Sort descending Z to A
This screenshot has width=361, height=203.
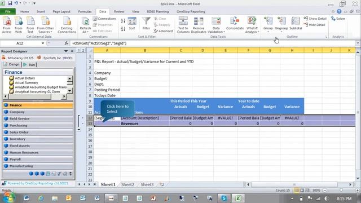(123, 29)
